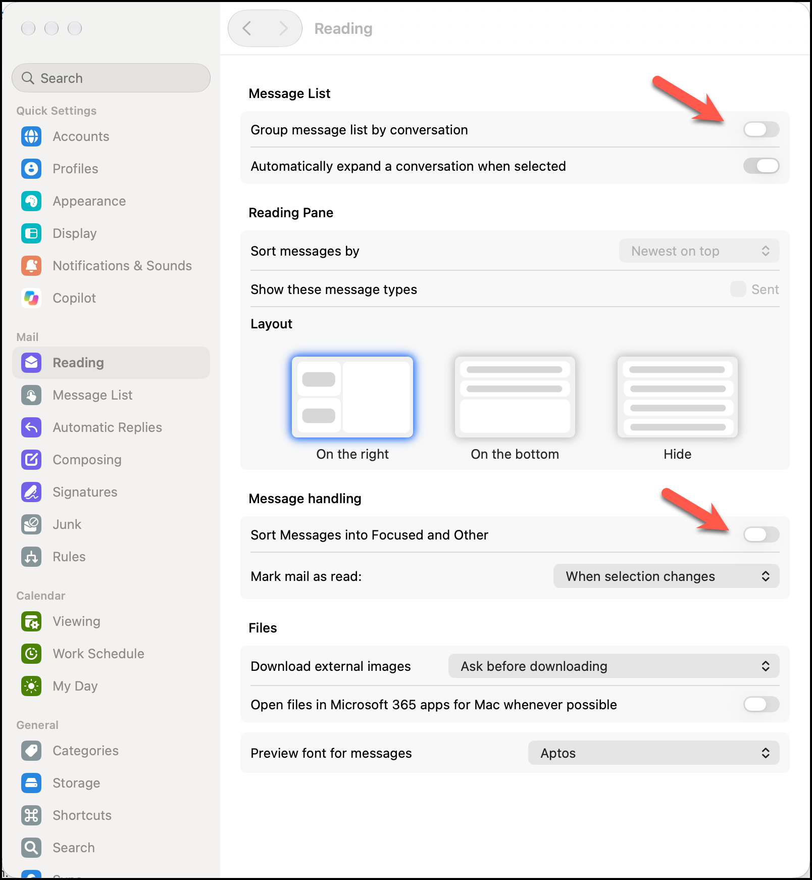Toggle Group message list by conversation

pyautogui.click(x=761, y=130)
